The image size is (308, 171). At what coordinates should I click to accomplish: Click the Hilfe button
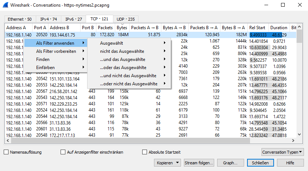click(290, 163)
